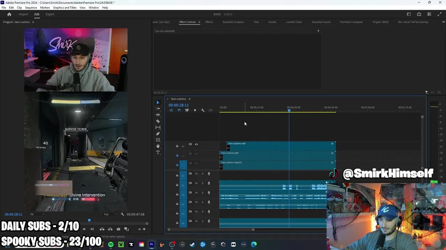446x250 pixels.
Task: Switch to the Project: BASE panel
Action: pos(380,22)
